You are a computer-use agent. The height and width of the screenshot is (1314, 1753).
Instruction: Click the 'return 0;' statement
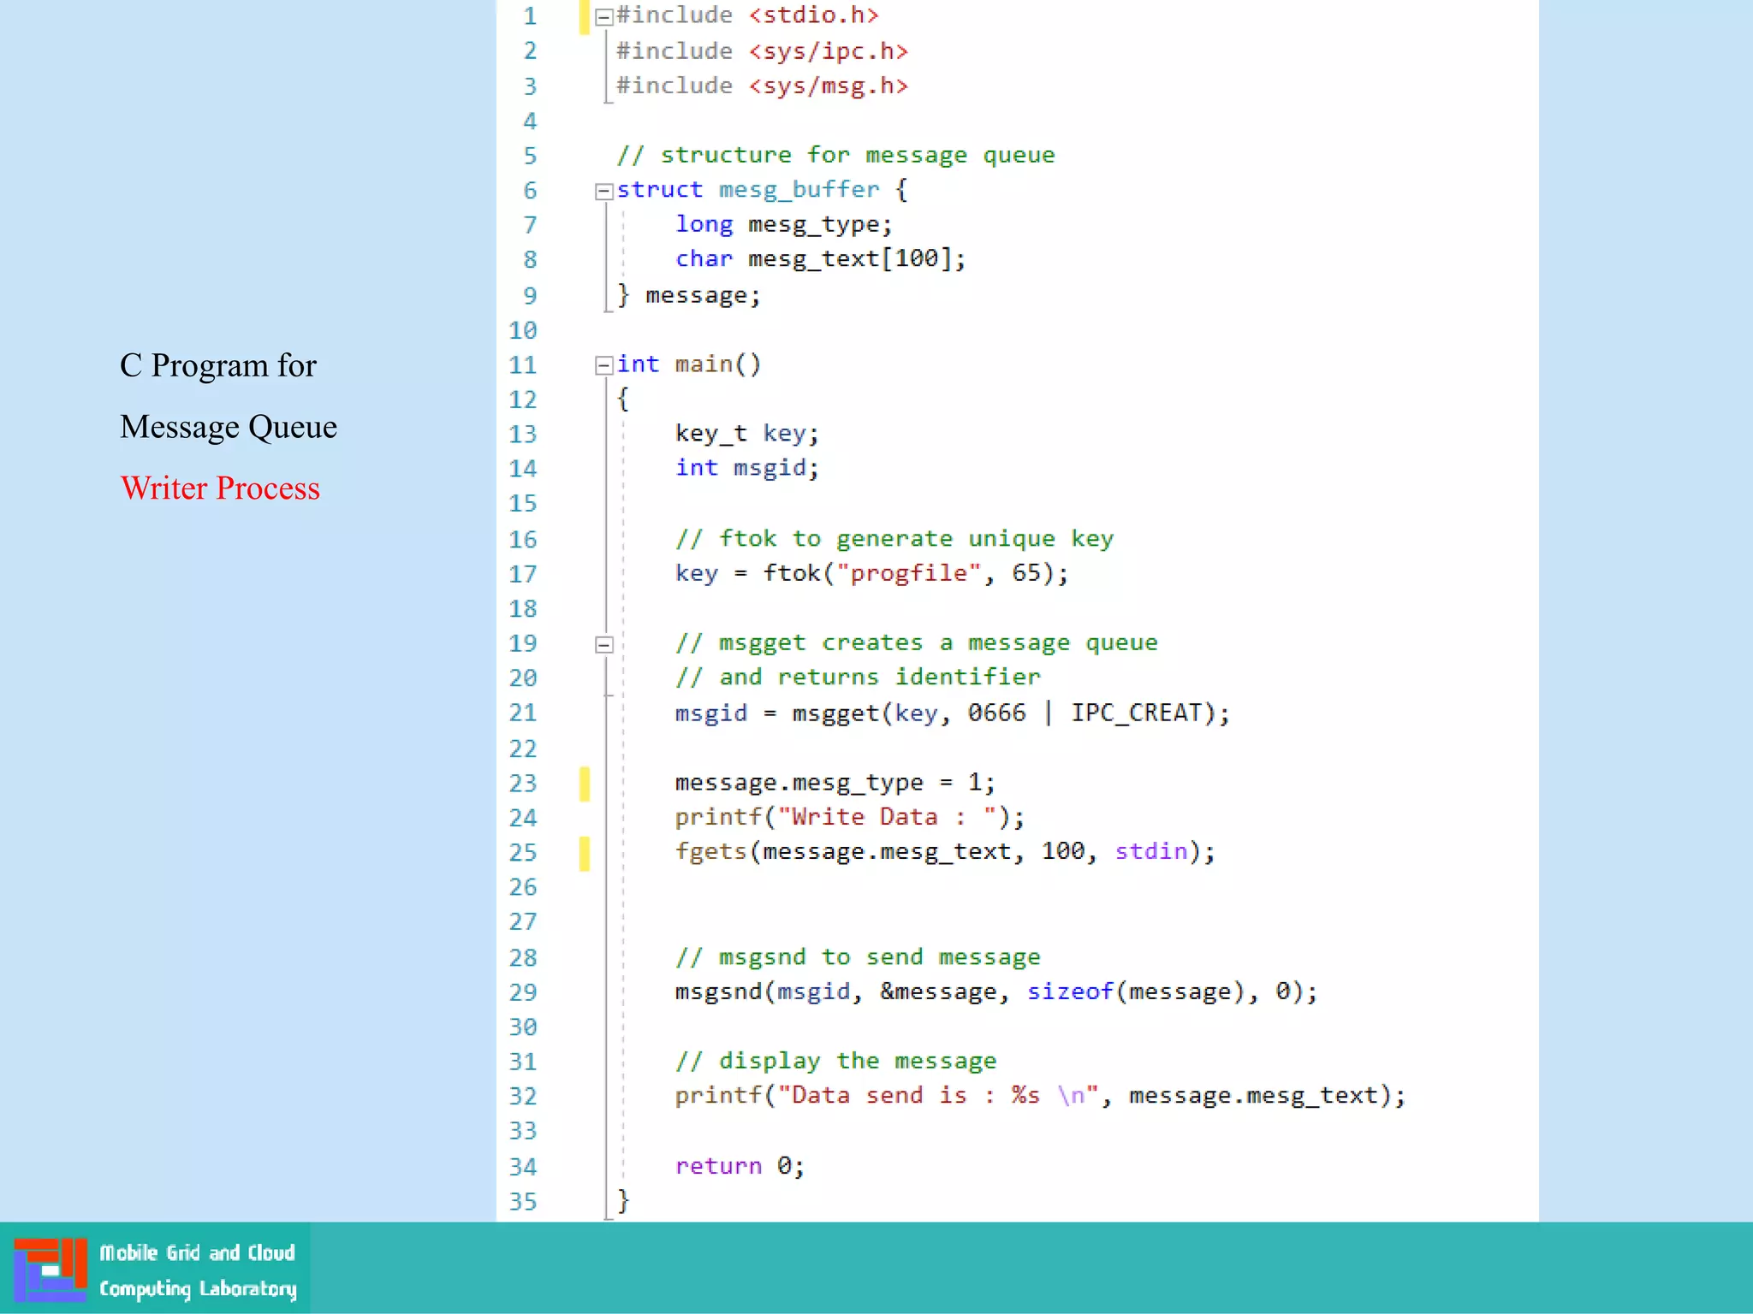click(x=740, y=1167)
